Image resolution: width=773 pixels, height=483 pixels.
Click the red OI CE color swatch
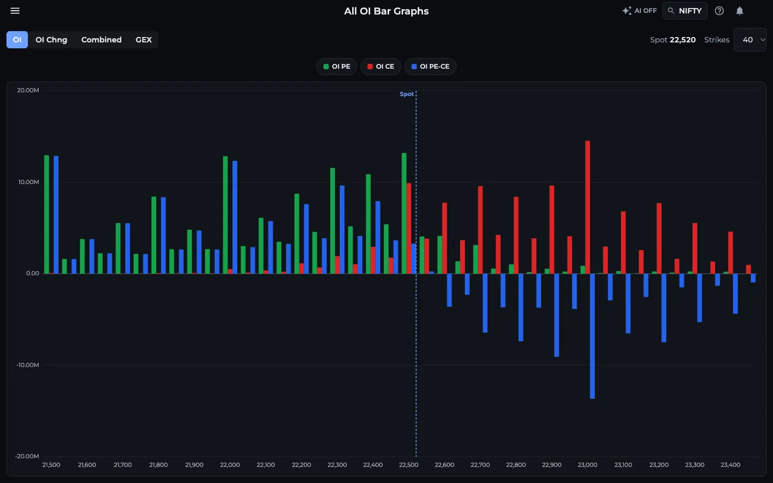370,67
